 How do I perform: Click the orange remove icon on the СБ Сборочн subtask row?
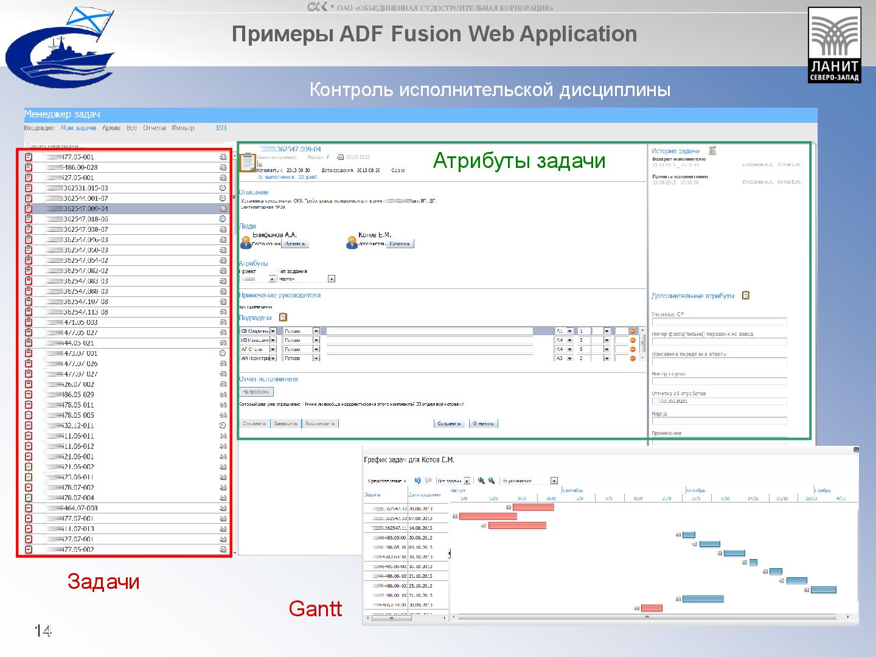coord(634,331)
